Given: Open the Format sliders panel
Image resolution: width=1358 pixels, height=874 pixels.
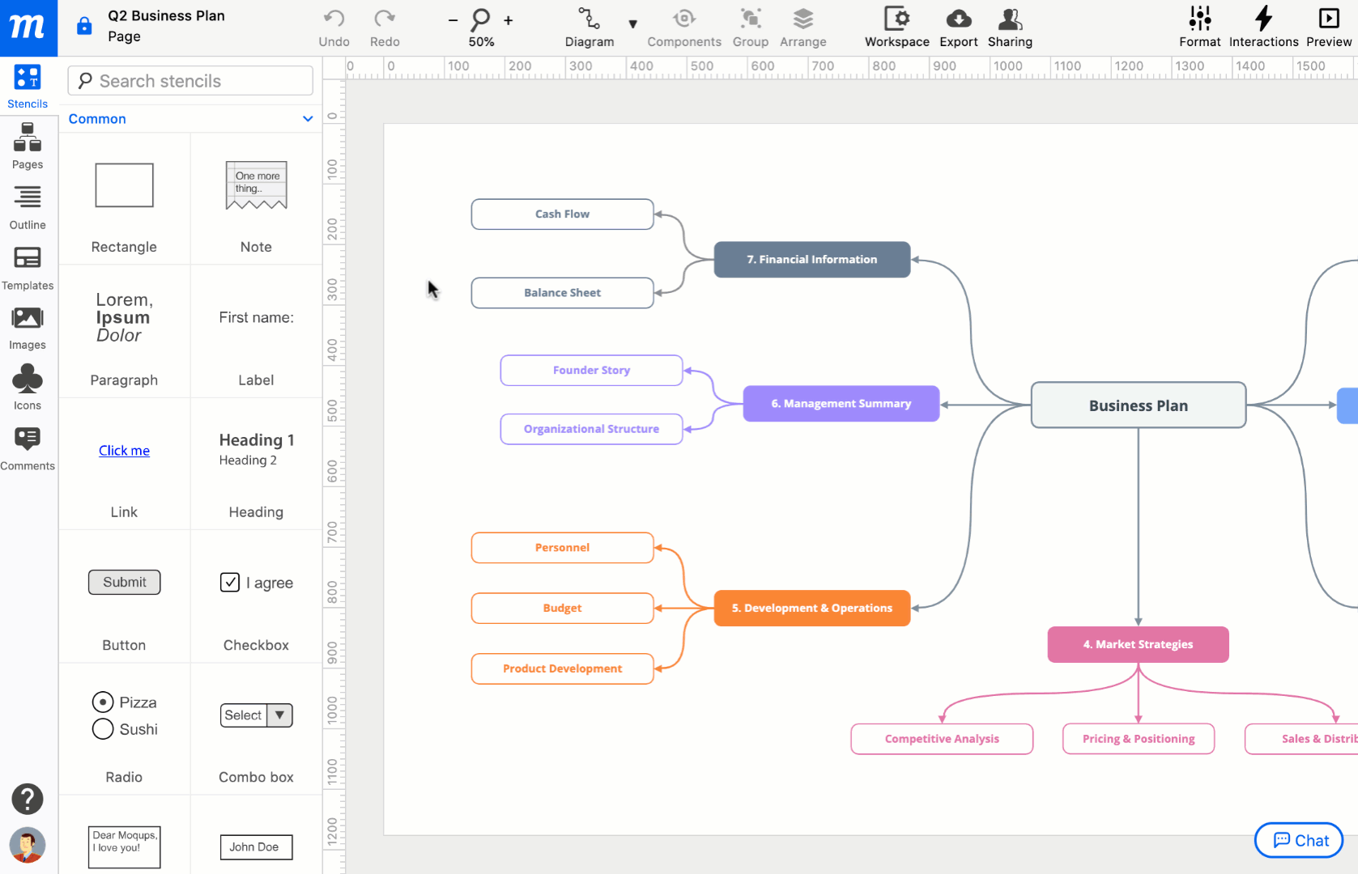Looking at the screenshot, I should (x=1199, y=19).
